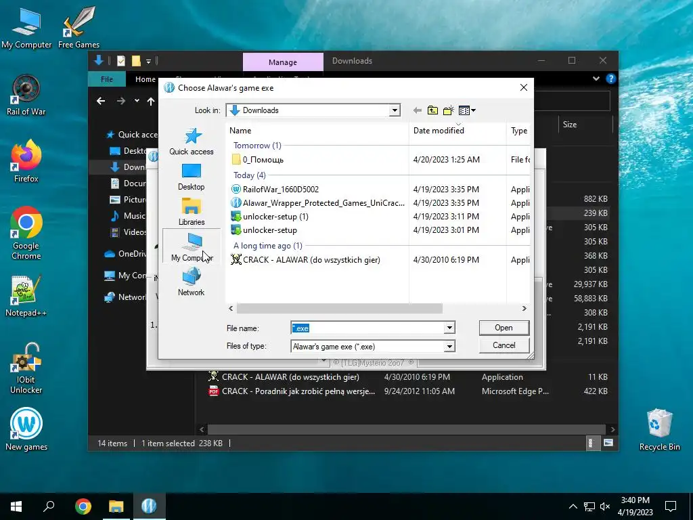Select Manage ribbon tab
693x520 pixels.
283,62
